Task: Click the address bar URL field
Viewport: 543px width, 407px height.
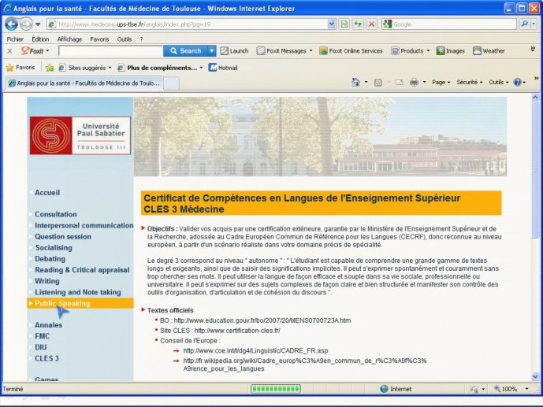Action: [x=188, y=24]
